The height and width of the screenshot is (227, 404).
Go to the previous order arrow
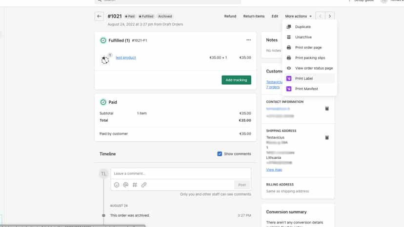pos(320,16)
